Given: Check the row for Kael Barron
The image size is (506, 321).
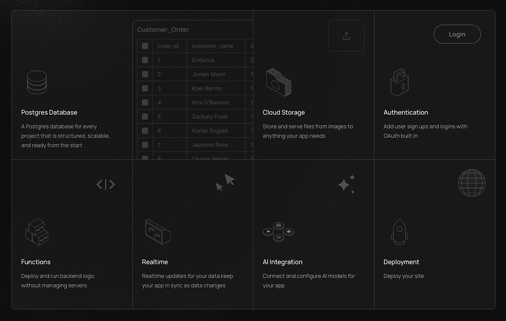Looking at the screenshot, I should (145, 88).
